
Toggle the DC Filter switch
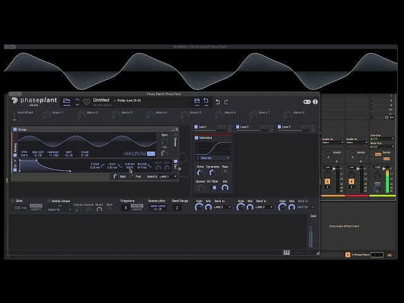point(214,187)
